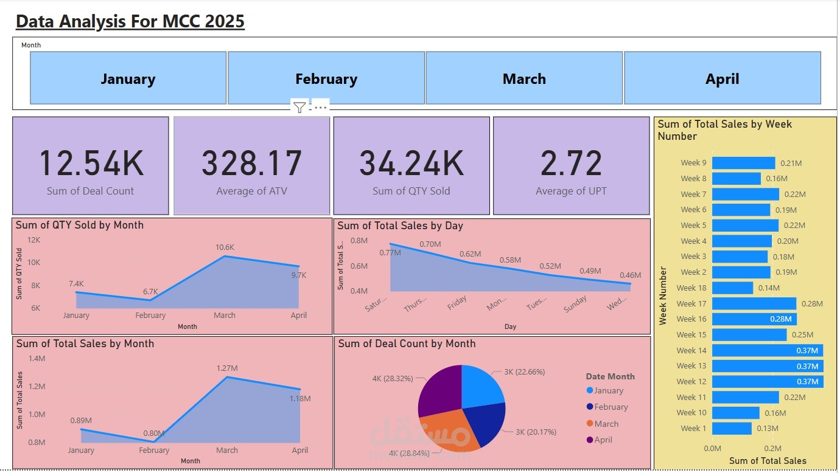This screenshot has width=840, height=473.
Task: Click the 9.7K April QTY data label
Action: [299, 275]
